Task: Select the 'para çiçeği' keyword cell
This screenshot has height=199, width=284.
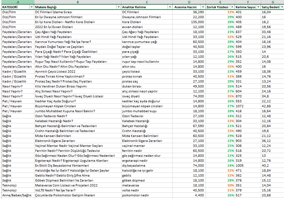Action: (147, 51)
